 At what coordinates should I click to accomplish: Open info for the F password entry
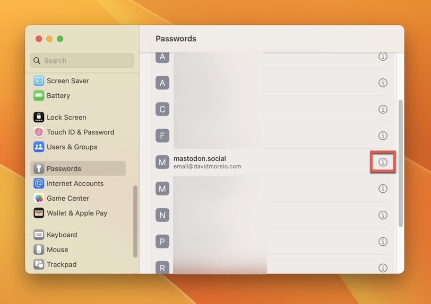click(x=383, y=136)
